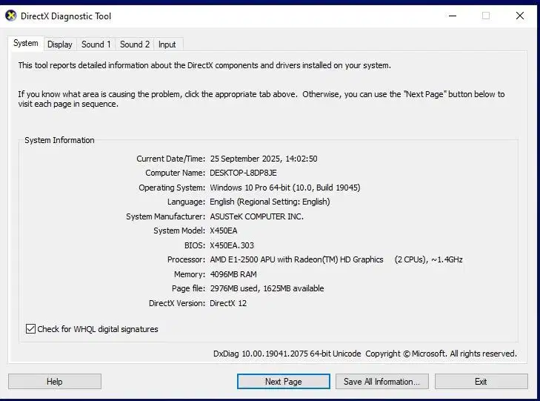540x401 pixels.
Task: Switch to the Display tab
Action: click(60, 44)
